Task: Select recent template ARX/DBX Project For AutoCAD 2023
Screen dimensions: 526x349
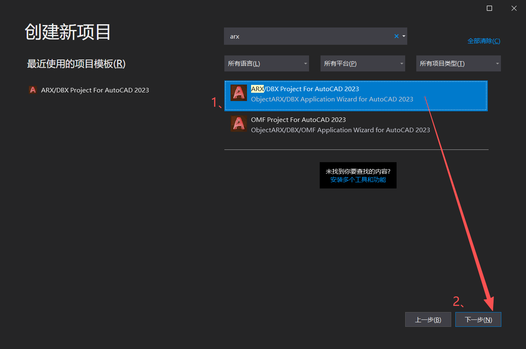Action: (89, 90)
